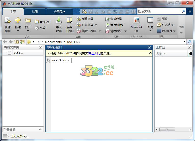
Task: Click the D: path segment
Action: click(38, 42)
